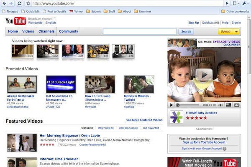The image size is (251, 167).
Task: Toggle the player size icon
Action: [228, 105]
